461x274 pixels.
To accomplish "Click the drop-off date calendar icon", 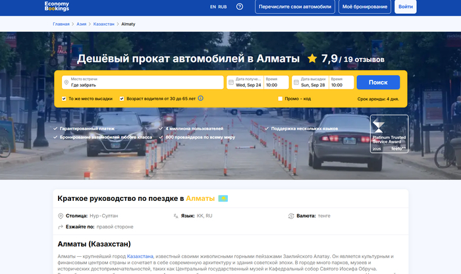I will coord(296,82).
